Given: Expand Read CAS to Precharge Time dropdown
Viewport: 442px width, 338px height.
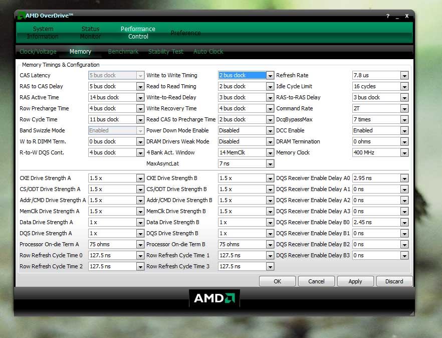Looking at the screenshot, I should click(270, 119).
